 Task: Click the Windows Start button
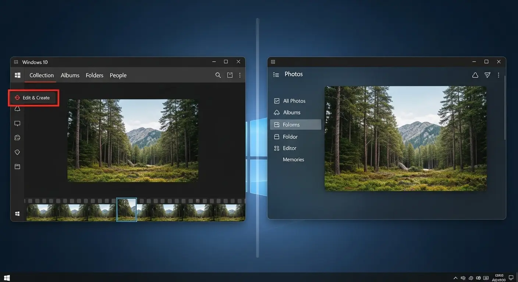pos(6,277)
